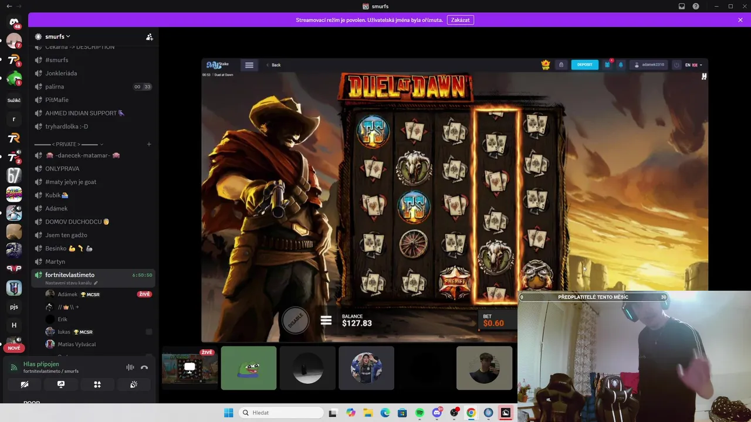Open adamek2310 account menu

649,64
